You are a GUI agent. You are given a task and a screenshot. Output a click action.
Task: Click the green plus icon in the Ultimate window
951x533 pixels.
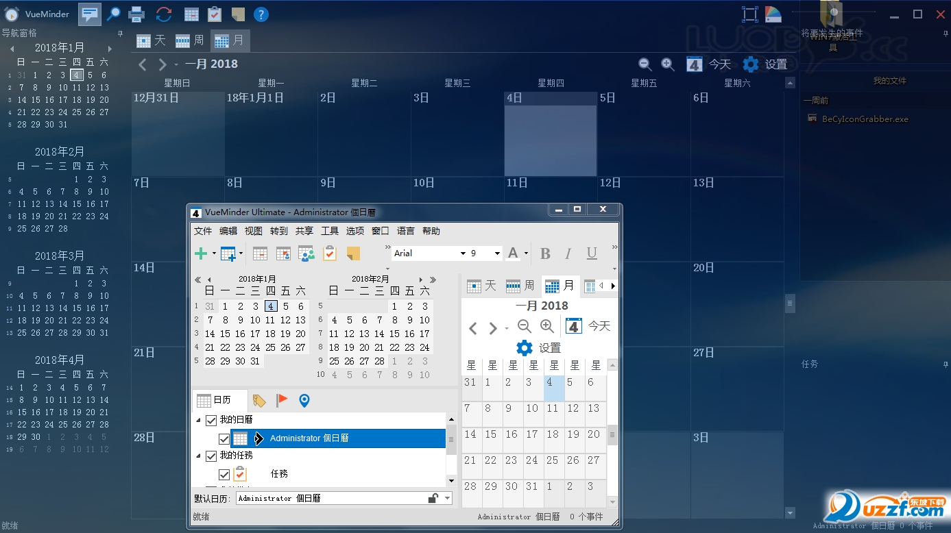coord(201,253)
